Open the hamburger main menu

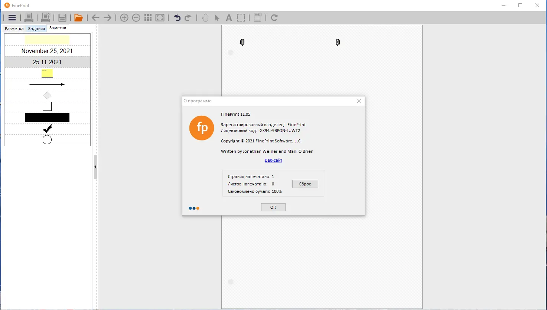[x=12, y=17]
